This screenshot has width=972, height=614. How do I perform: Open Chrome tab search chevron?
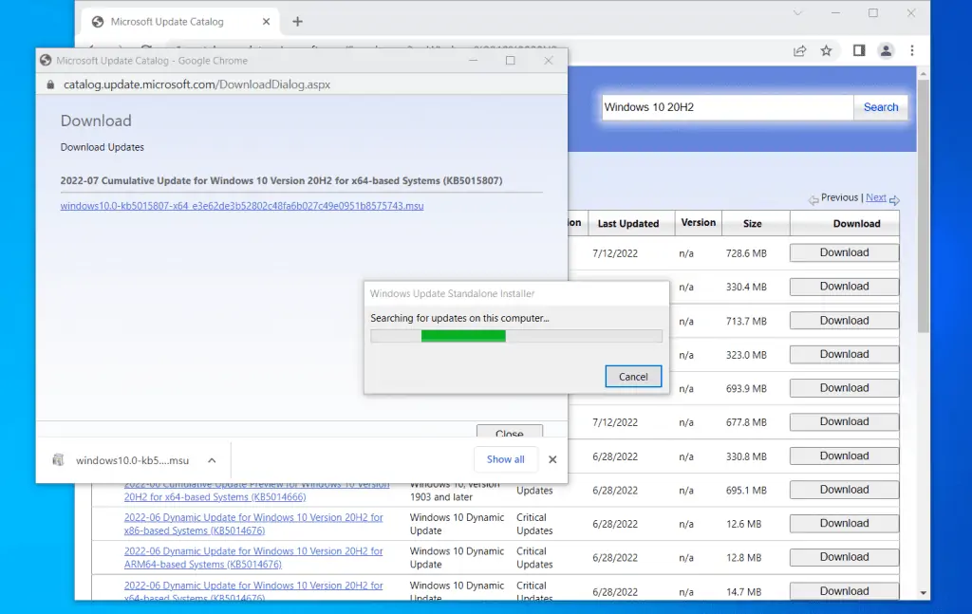pyautogui.click(x=797, y=13)
